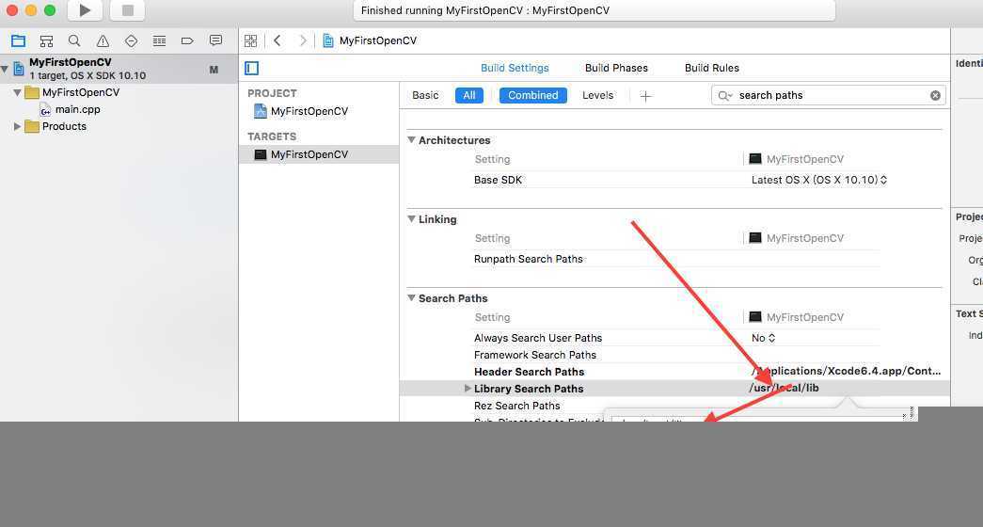Click the search paths filter field
Viewport: 983px width, 527px height.
coord(828,95)
